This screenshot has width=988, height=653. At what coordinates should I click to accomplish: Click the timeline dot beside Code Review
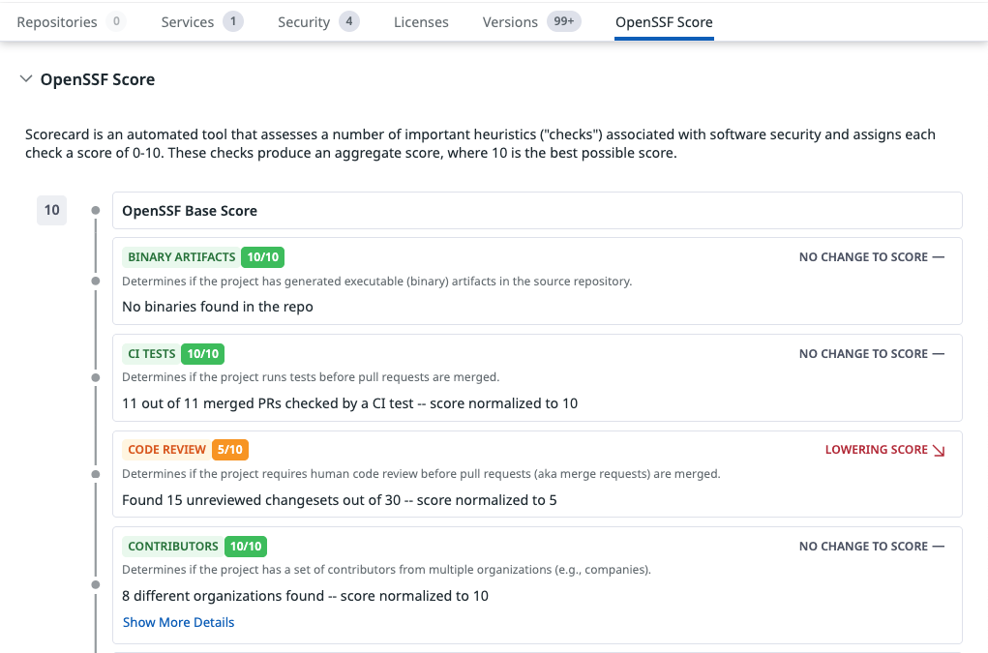[95, 474]
